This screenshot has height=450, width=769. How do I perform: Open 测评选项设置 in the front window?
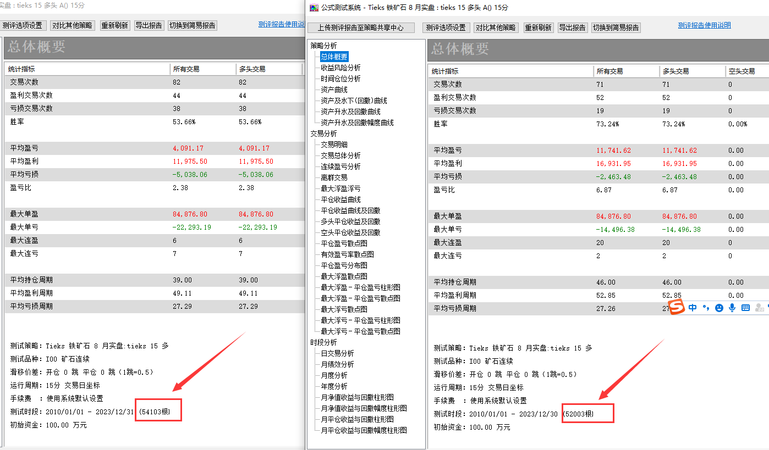(446, 27)
